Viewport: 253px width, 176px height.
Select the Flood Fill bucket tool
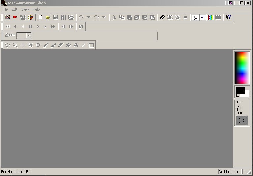click(68, 45)
